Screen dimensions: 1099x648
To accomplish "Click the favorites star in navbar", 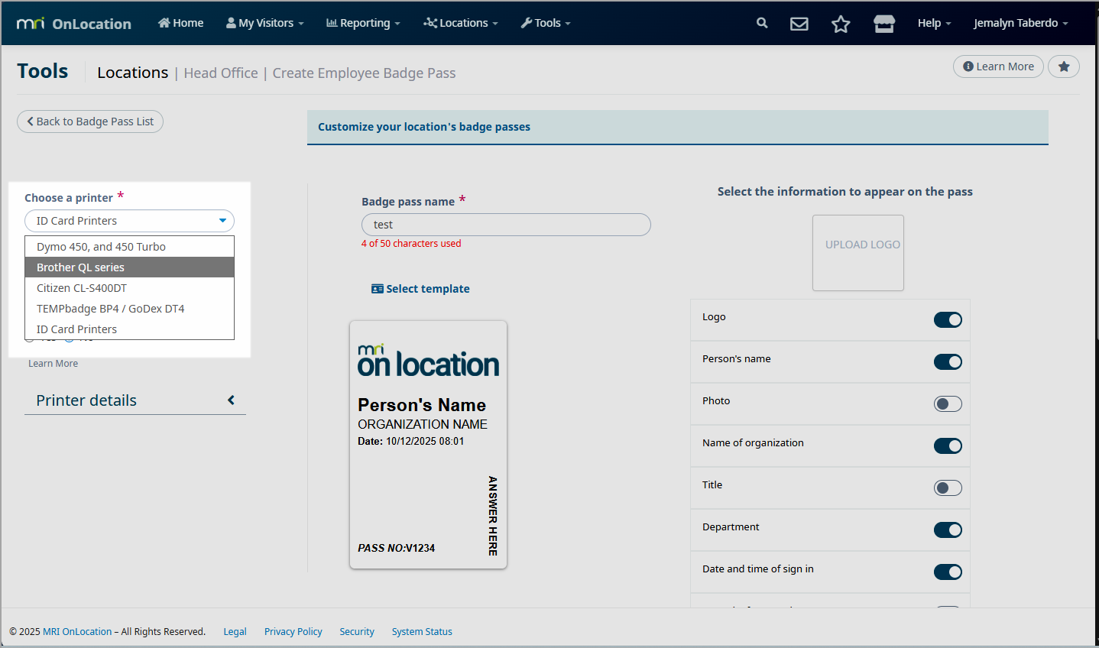I will click(x=841, y=24).
